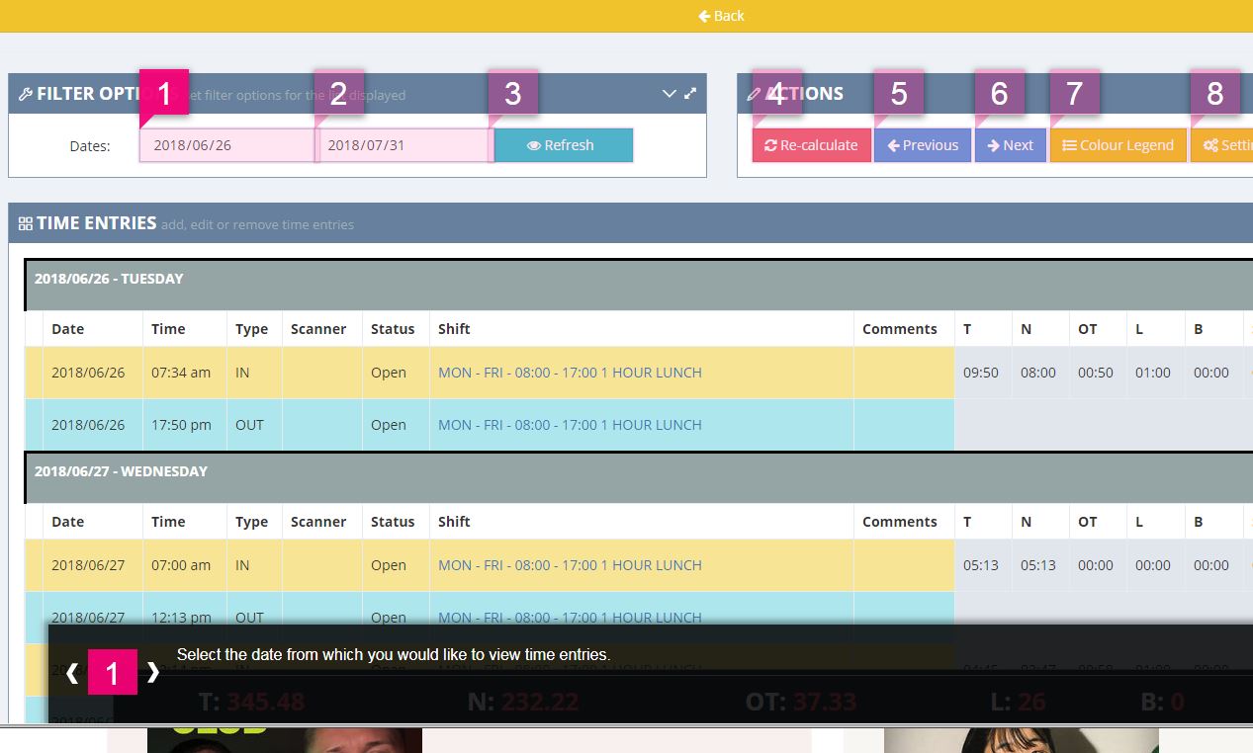Image resolution: width=1253 pixels, height=753 pixels.
Task: Select tour step marker number 5
Action: pyautogui.click(x=898, y=94)
